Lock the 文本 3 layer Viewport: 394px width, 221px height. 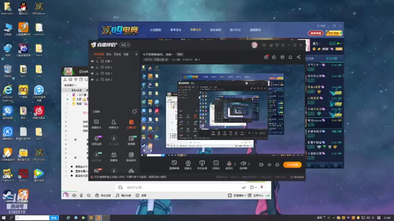[97, 67]
